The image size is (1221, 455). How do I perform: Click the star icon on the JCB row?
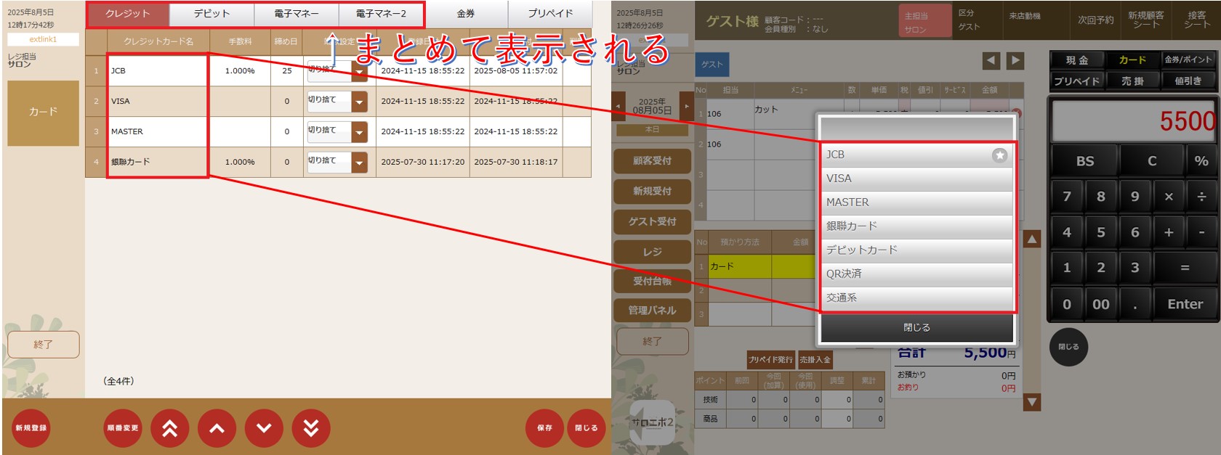coord(1000,155)
